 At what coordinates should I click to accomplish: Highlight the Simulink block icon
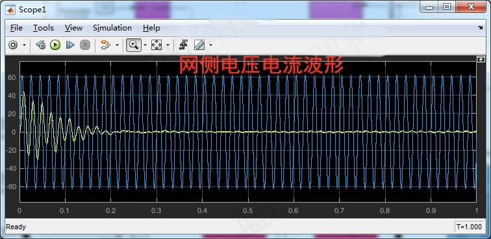tap(105, 45)
